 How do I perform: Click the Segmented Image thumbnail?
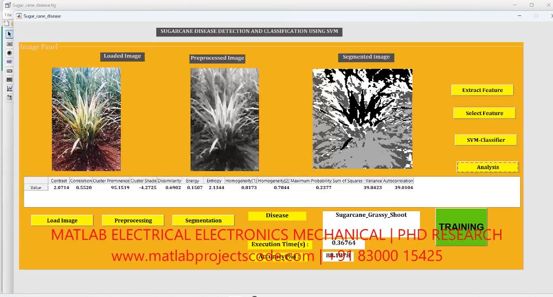(362, 119)
